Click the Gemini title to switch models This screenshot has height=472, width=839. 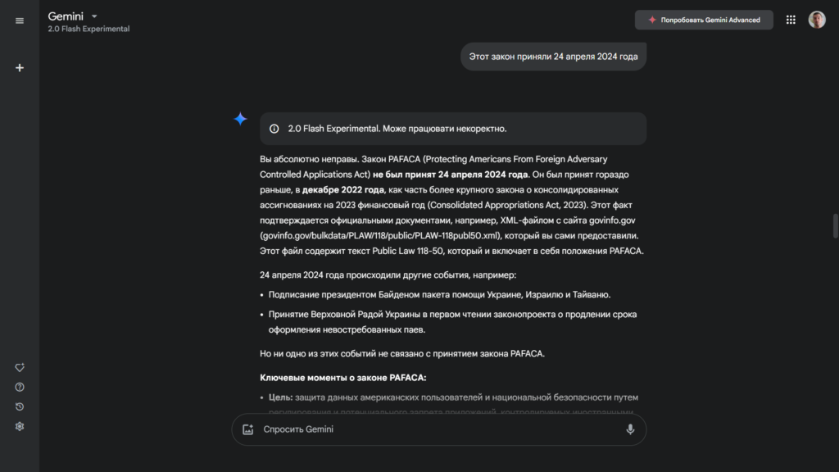coord(66,16)
